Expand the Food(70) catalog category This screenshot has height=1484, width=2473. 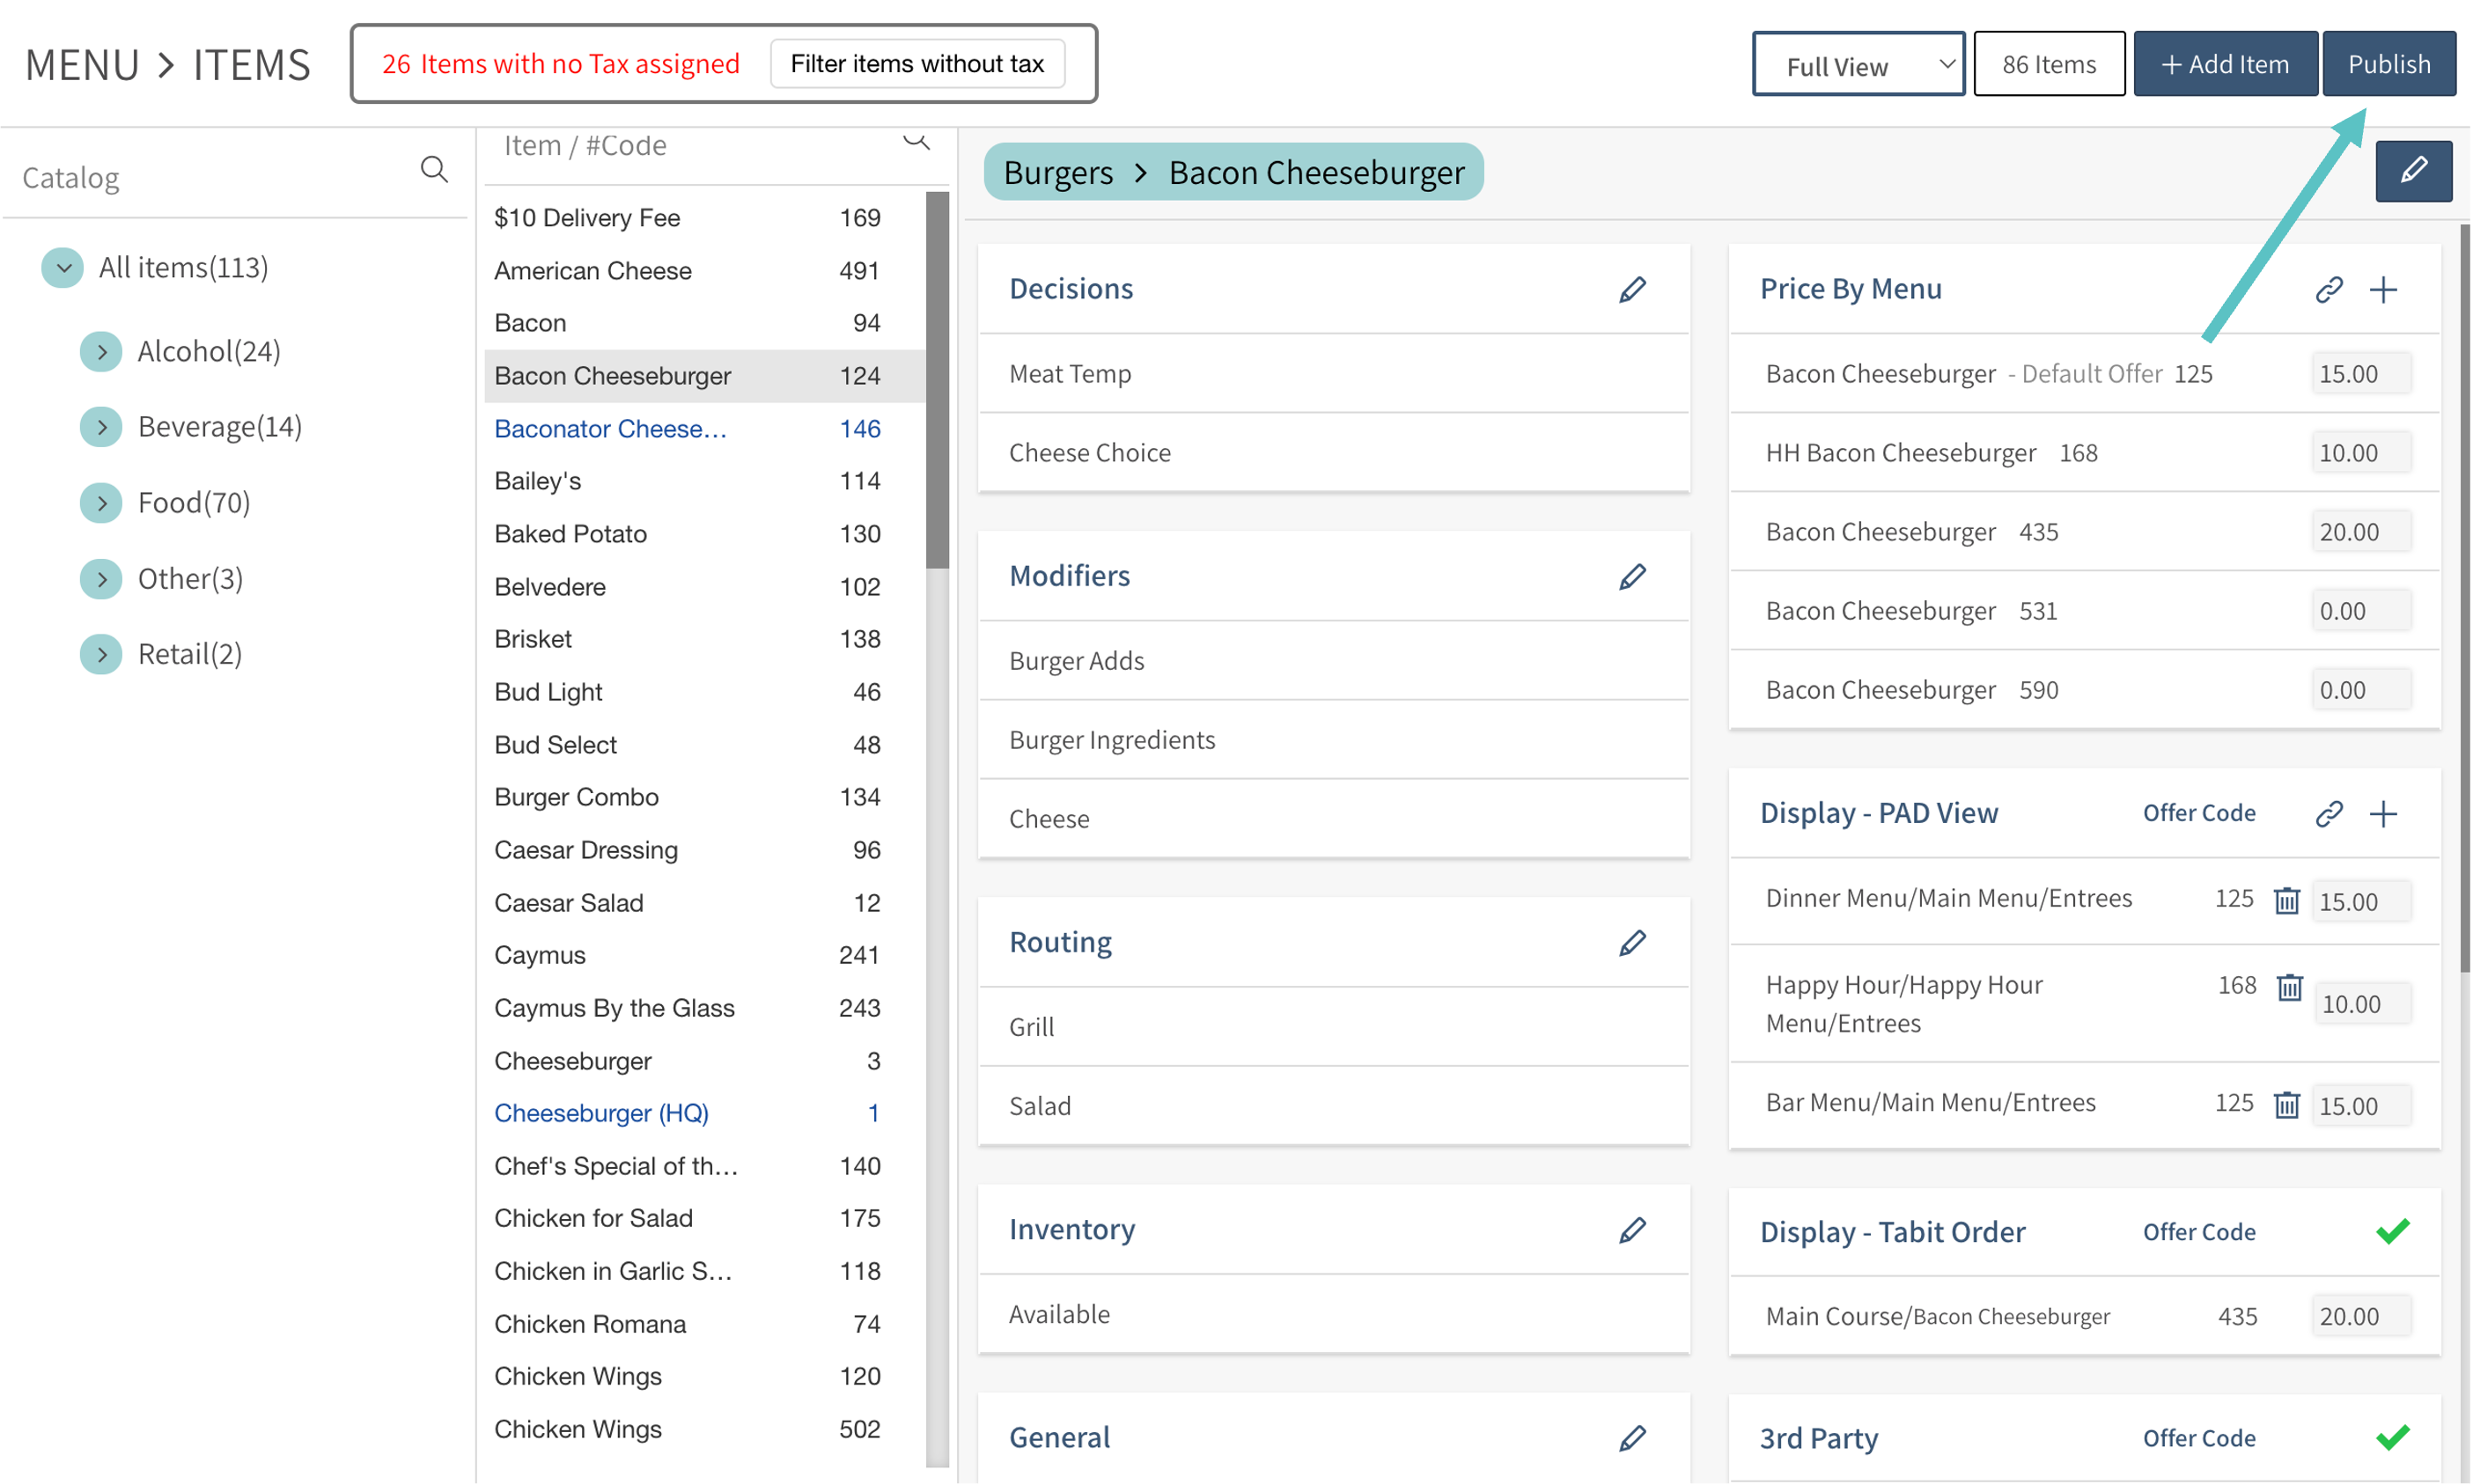pos(101,503)
